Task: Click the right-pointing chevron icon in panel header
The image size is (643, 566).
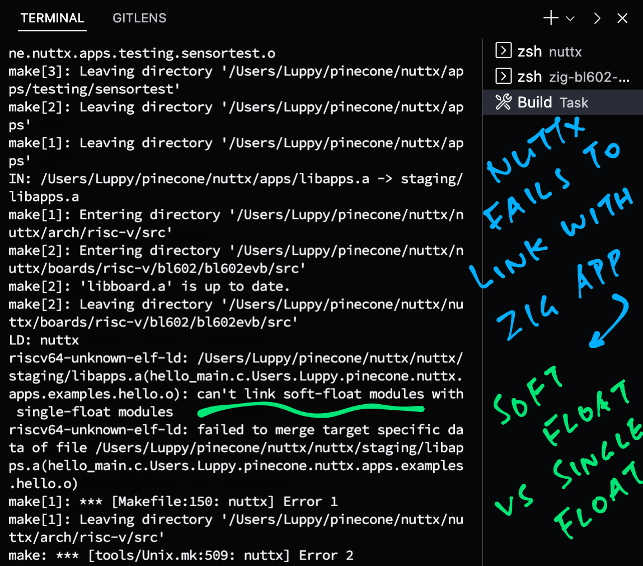Action: [x=597, y=18]
